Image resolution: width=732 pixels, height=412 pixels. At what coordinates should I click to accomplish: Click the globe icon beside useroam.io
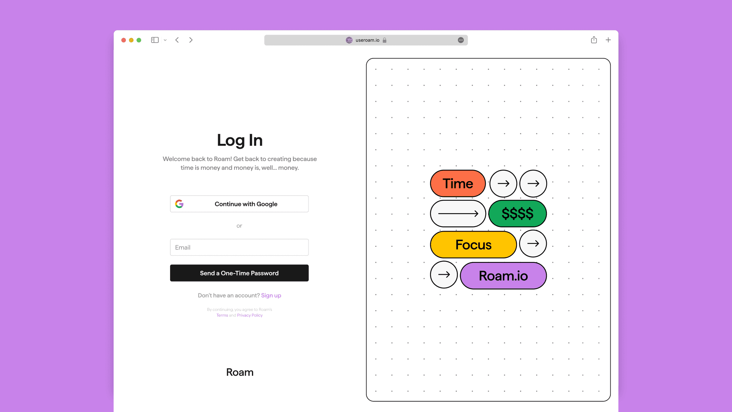click(x=349, y=40)
